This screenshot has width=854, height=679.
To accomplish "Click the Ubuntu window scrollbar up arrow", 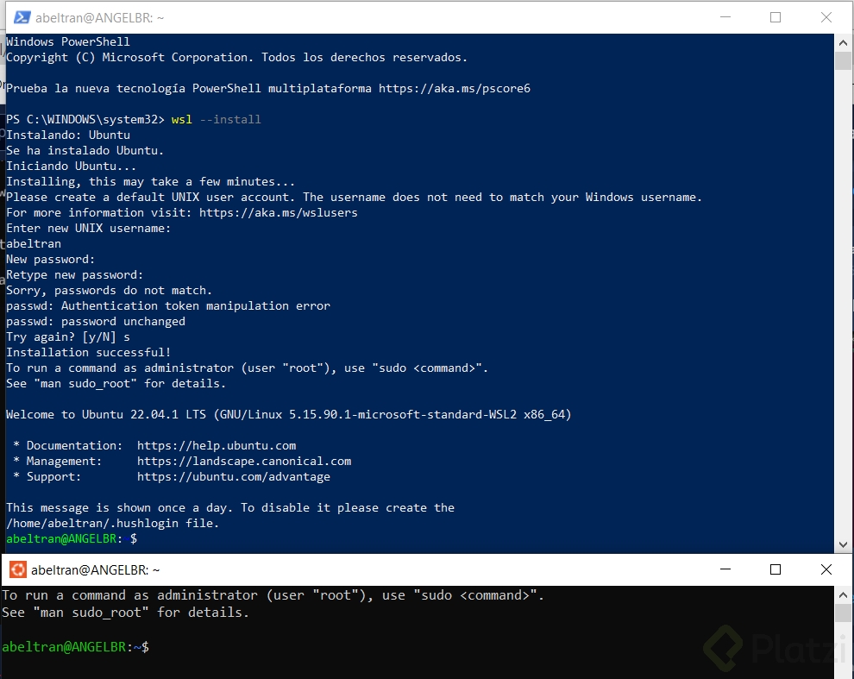I will [843, 595].
